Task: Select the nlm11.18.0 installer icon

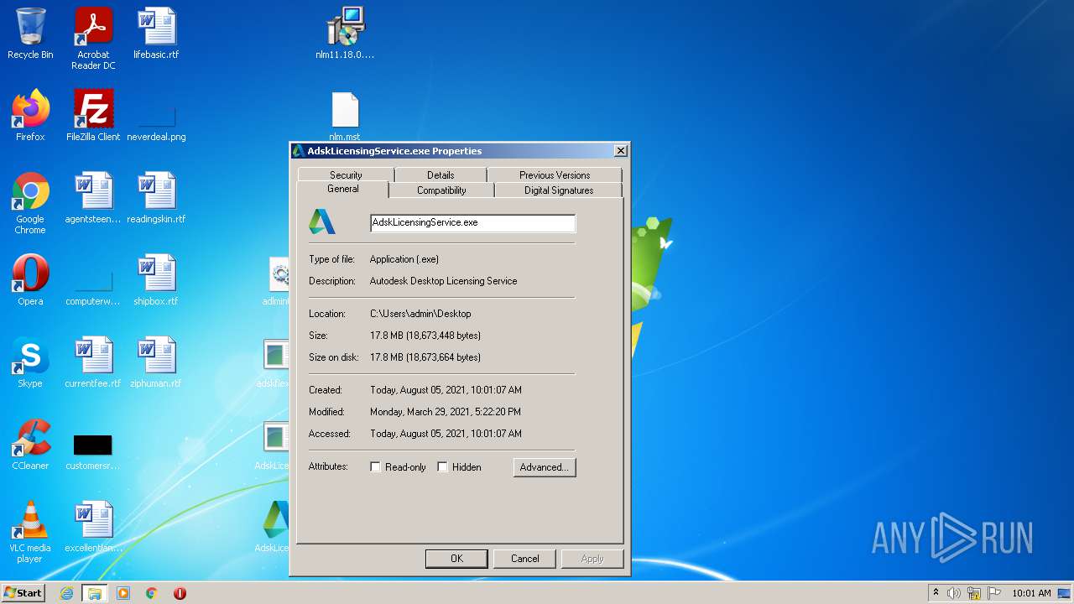Action: tap(345, 34)
